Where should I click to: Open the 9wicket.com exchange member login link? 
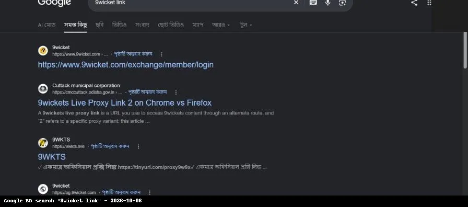coord(126,65)
